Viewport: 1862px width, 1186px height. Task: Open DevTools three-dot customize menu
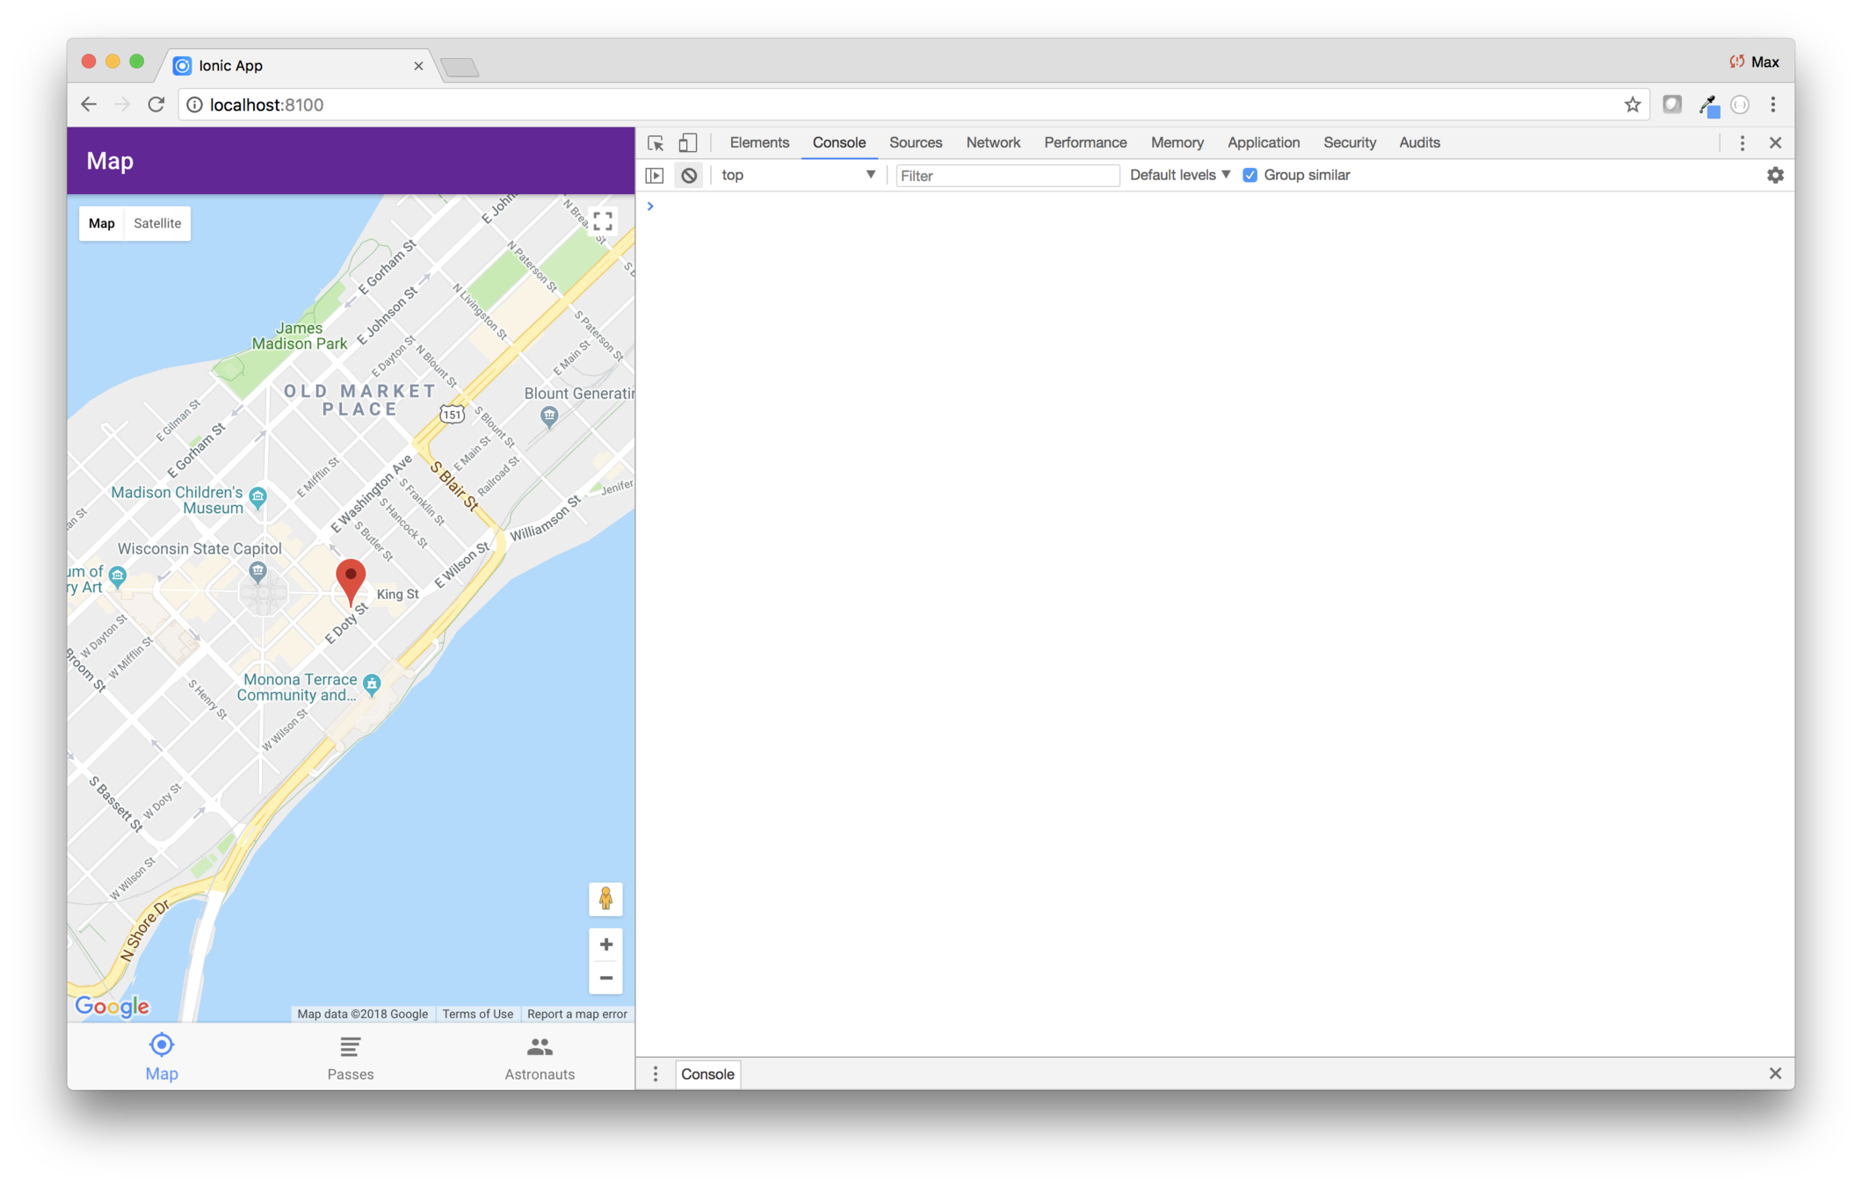point(1742,143)
